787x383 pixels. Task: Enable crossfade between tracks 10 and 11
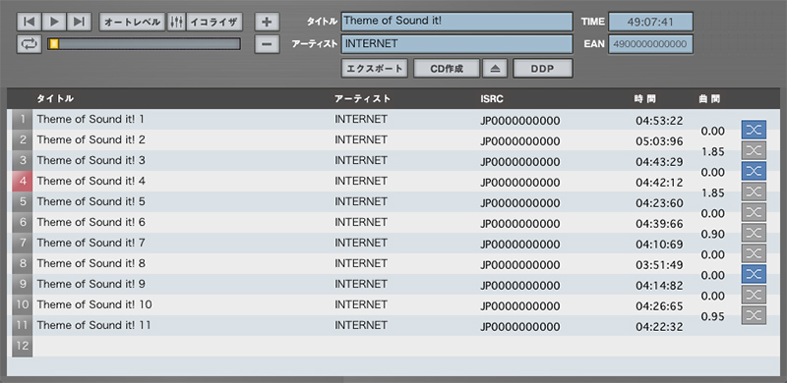[754, 315]
